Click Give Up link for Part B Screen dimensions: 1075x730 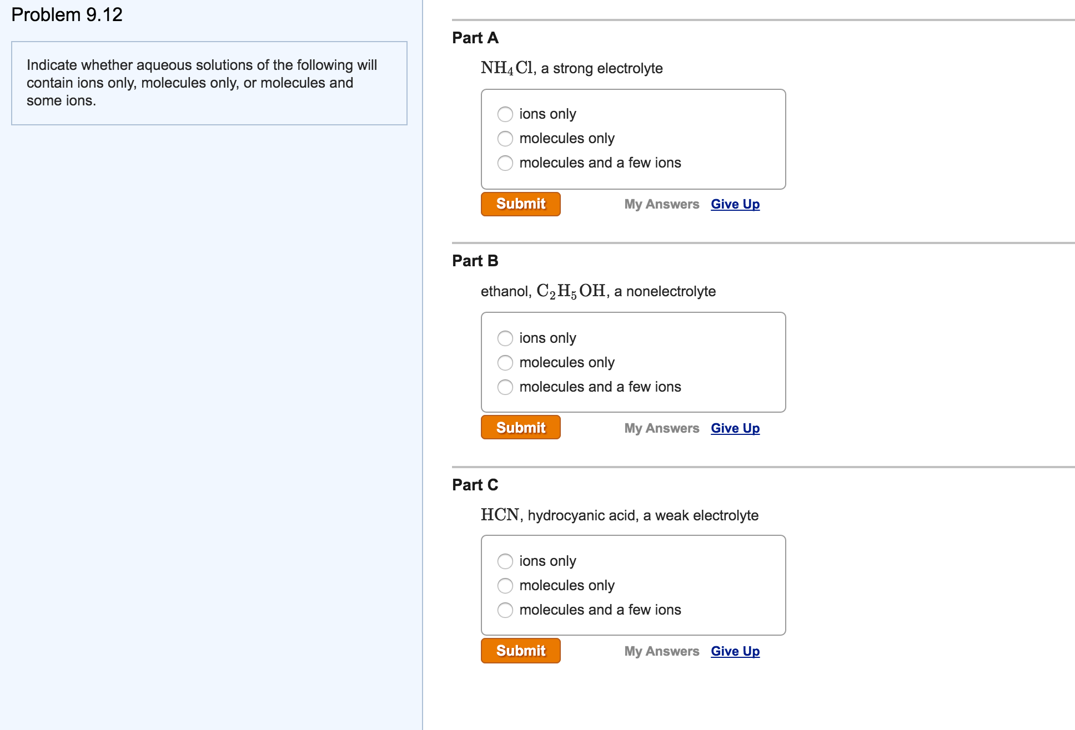point(735,428)
